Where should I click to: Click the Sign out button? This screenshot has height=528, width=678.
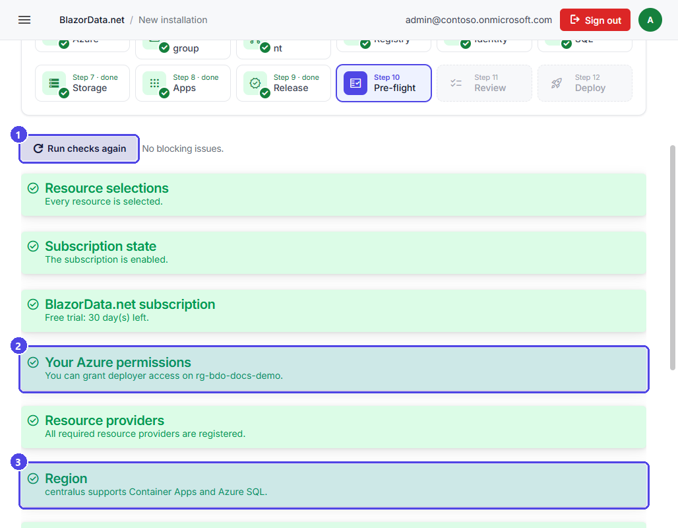[x=595, y=20]
